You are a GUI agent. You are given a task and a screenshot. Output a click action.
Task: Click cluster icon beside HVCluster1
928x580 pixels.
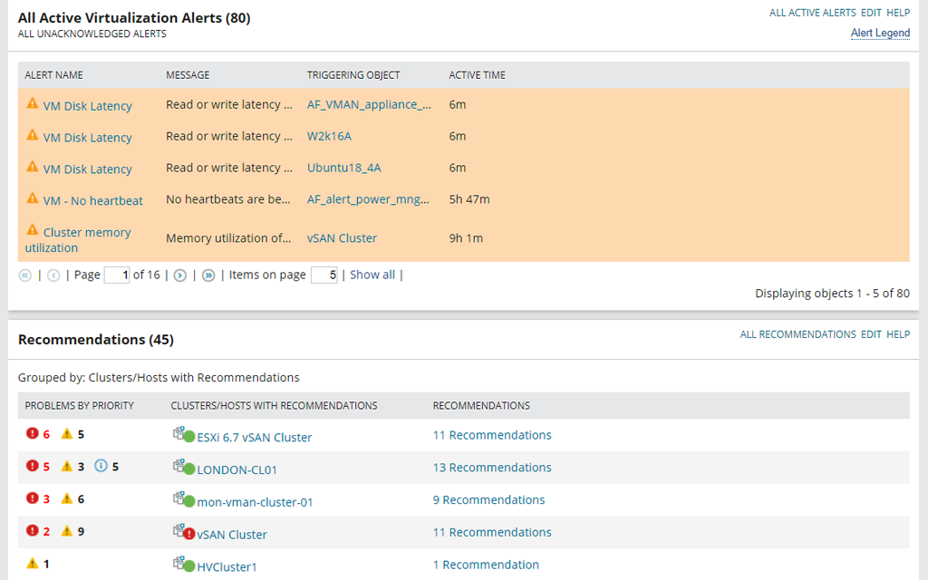point(183,564)
